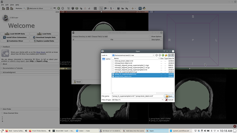Select intraop2_aligned_preop_supersampled_1.mgz file
Viewport: 237px width, 133px height.
[x=132, y=65]
